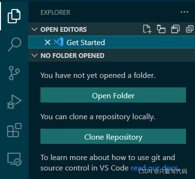The height and width of the screenshot is (179, 195).
Task: Open the Run and Debug view
Action: 14,102
